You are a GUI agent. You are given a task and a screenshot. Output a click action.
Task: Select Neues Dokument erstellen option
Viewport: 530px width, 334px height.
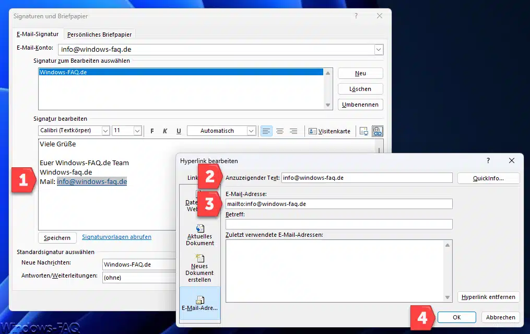point(200,269)
